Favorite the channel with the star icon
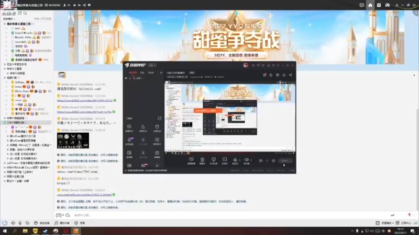This screenshot has height=235, width=419. pyautogui.click(x=74, y=5)
